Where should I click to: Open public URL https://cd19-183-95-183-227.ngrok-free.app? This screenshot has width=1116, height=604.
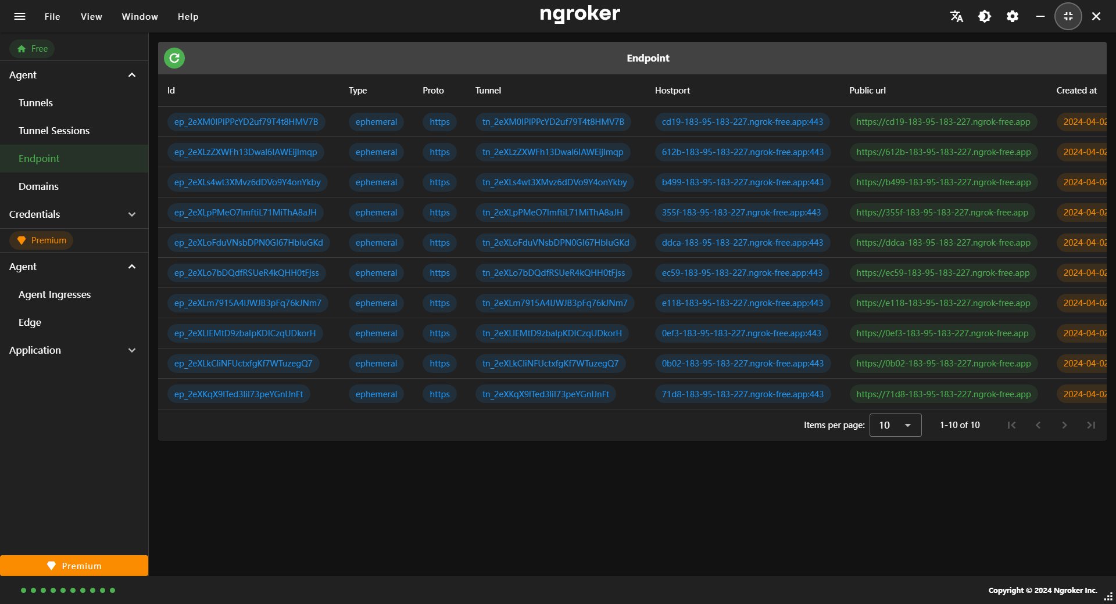click(943, 122)
